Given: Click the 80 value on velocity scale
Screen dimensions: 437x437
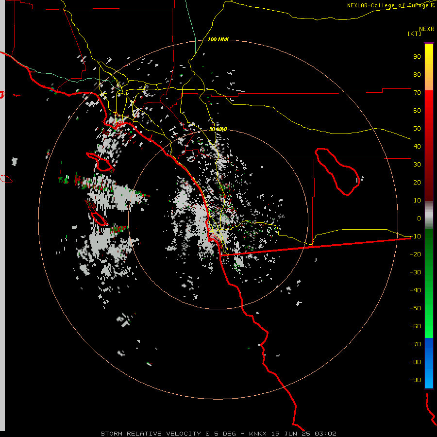Looking at the screenshot, I should coord(417,74).
